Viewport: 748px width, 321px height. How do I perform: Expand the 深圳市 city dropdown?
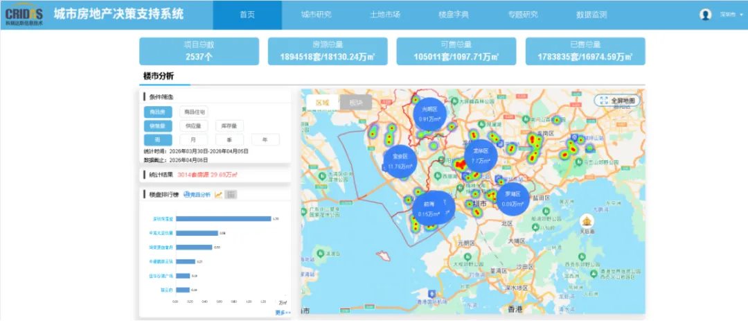[731, 15]
